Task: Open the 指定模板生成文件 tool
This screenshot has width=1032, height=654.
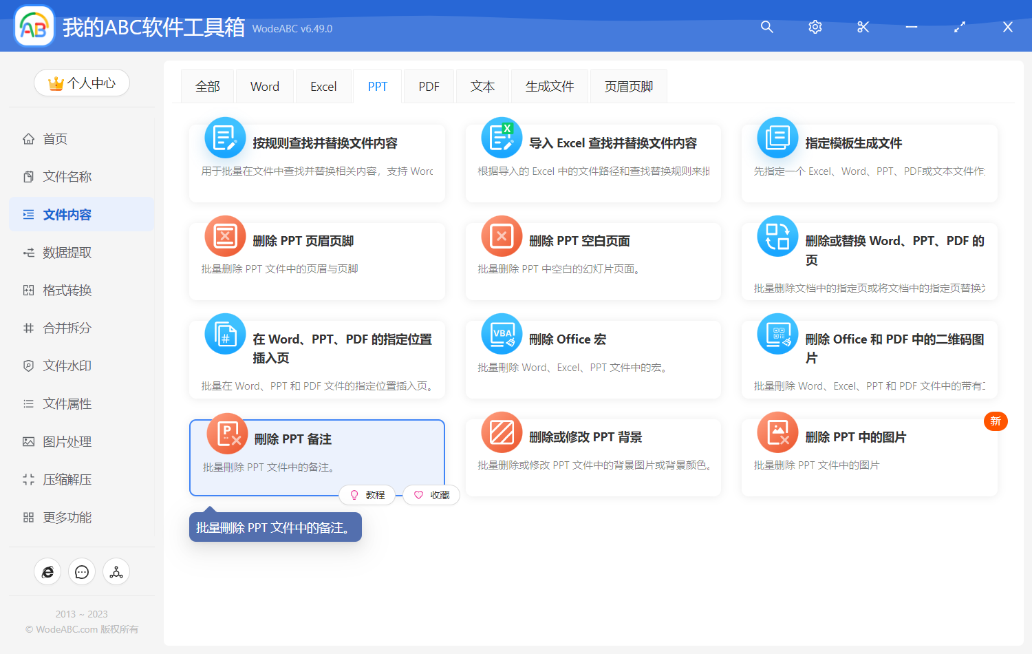Action: 868,163
